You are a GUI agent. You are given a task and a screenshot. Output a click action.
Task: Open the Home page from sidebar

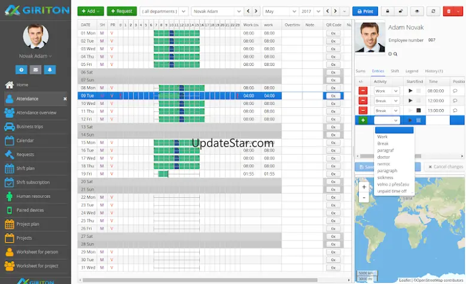(x=22, y=85)
